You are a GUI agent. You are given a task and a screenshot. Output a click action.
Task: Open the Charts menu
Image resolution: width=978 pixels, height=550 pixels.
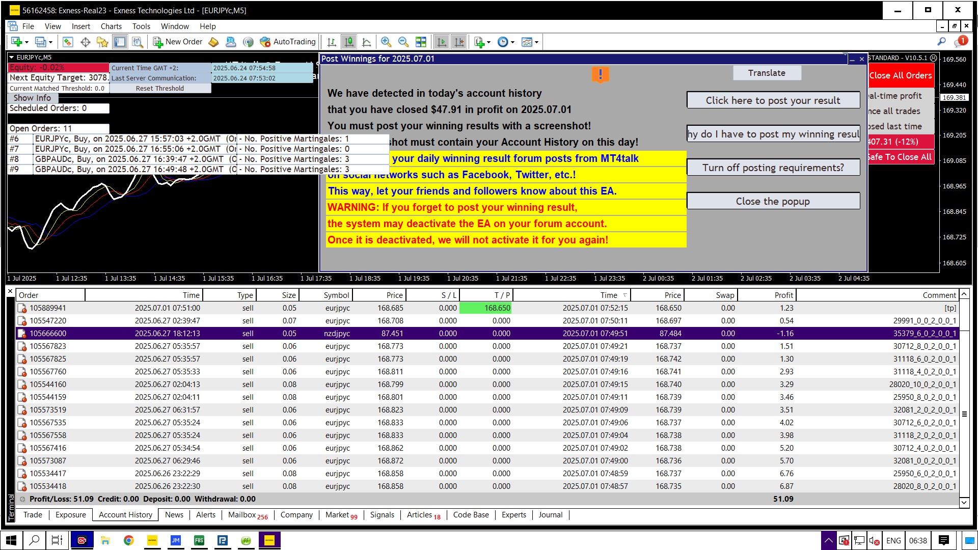tap(111, 26)
